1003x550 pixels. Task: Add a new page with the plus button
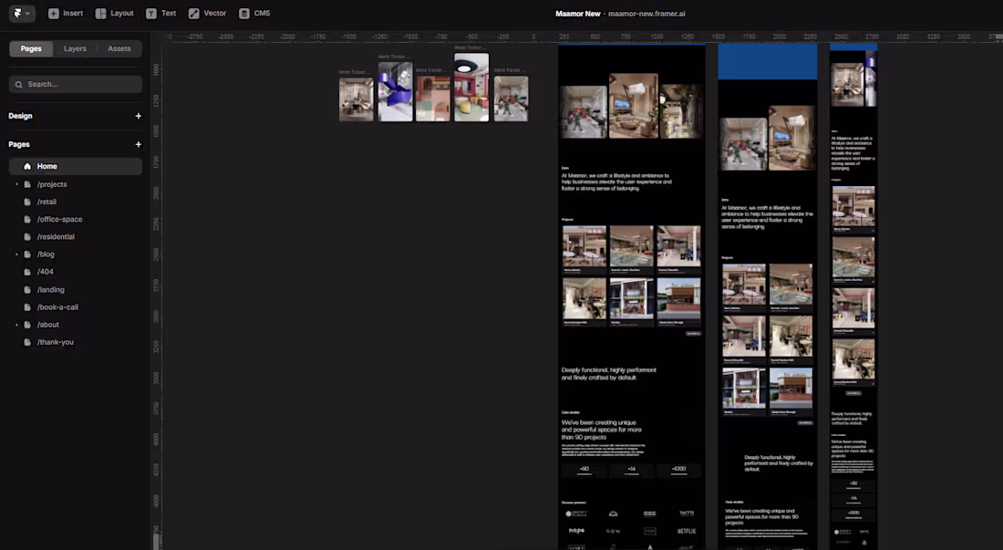pyautogui.click(x=139, y=144)
